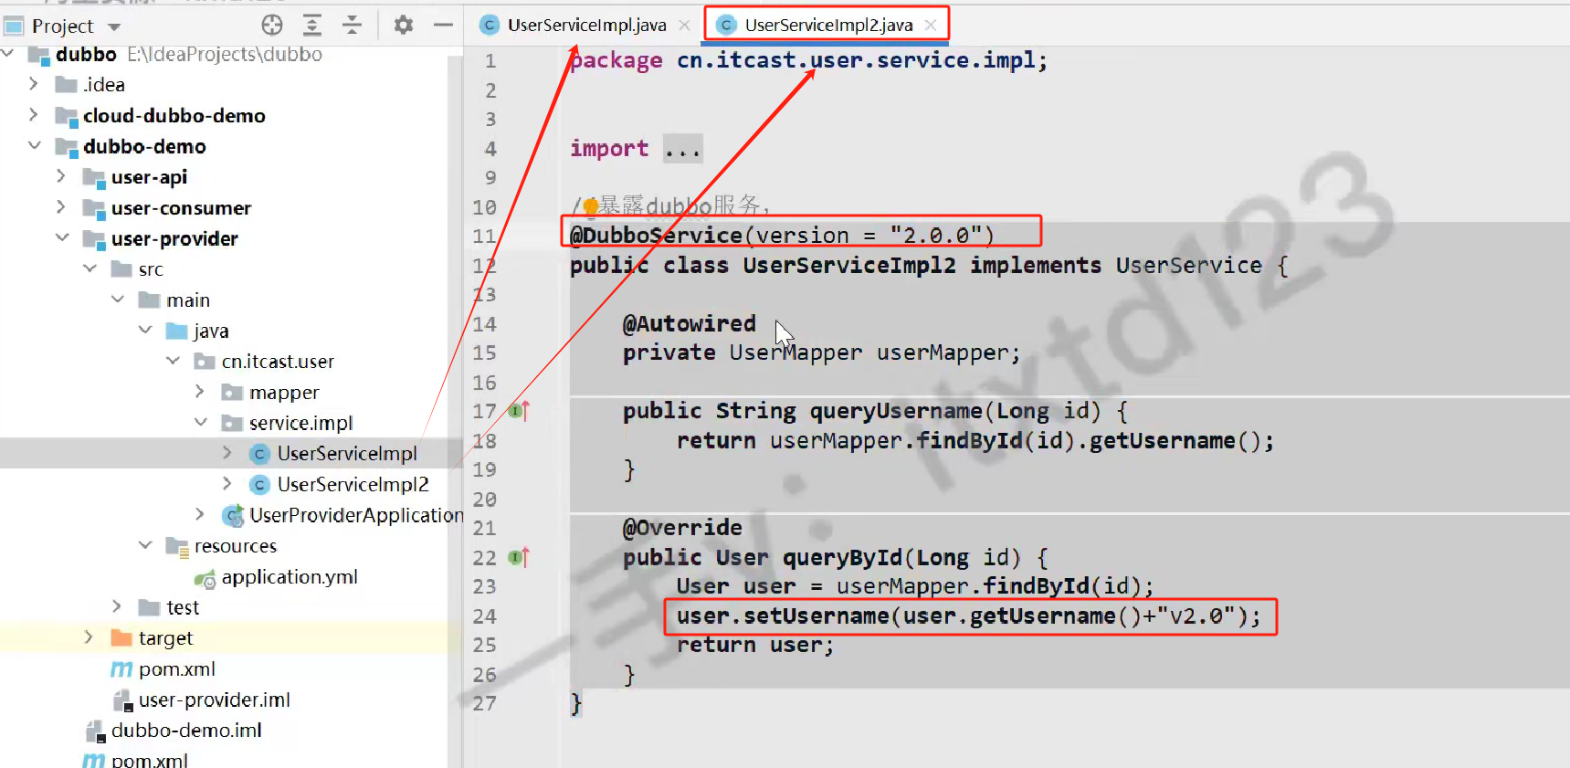Screen dimensions: 1570x768
Task: Click the test folder in tree
Action: point(183,607)
